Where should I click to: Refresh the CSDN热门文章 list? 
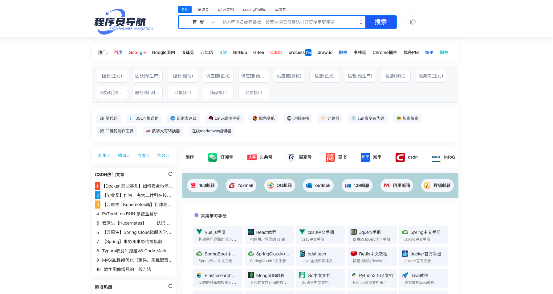pyautogui.click(x=170, y=174)
